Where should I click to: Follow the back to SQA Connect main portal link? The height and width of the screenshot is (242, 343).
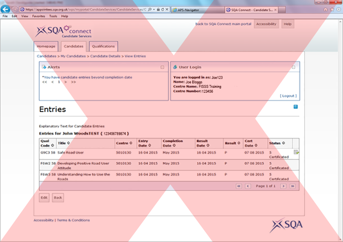223,24
